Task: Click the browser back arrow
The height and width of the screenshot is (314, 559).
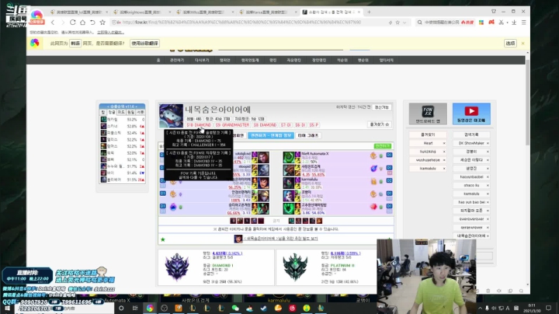Action: pyautogui.click(x=53, y=23)
